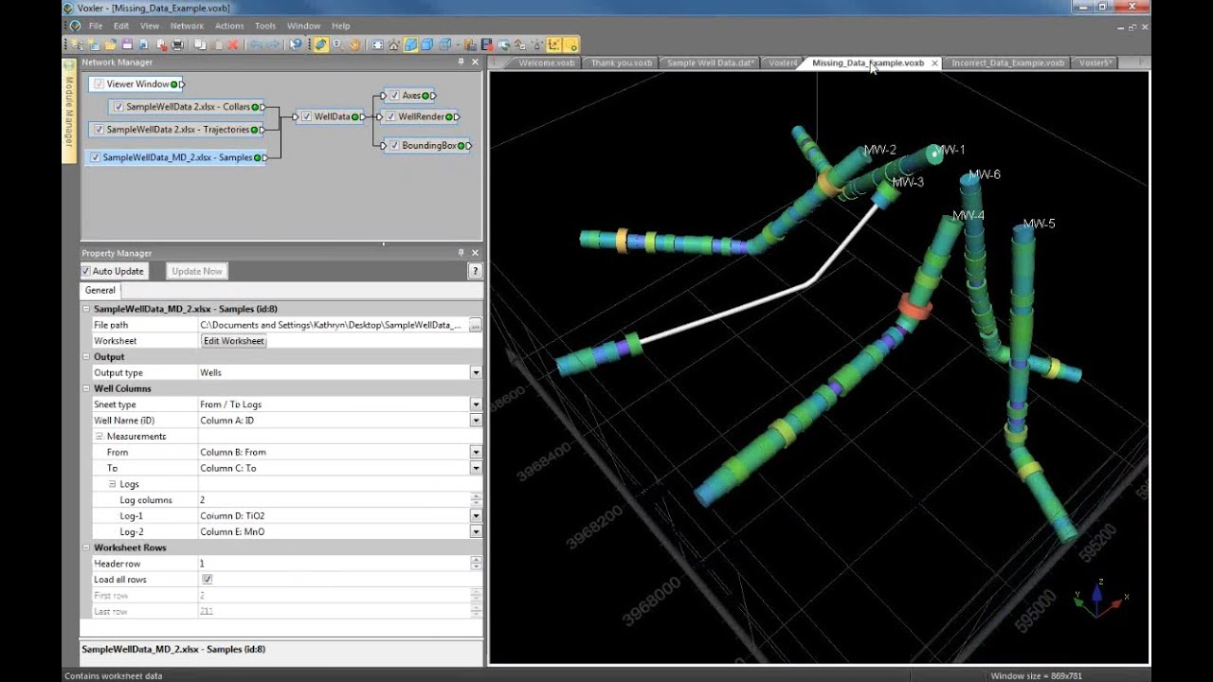Uncheck the SampleWellData 2.xlsx - Trajectories checkbox
This screenshot has height=682, width=1213.
tap(99, 129)
